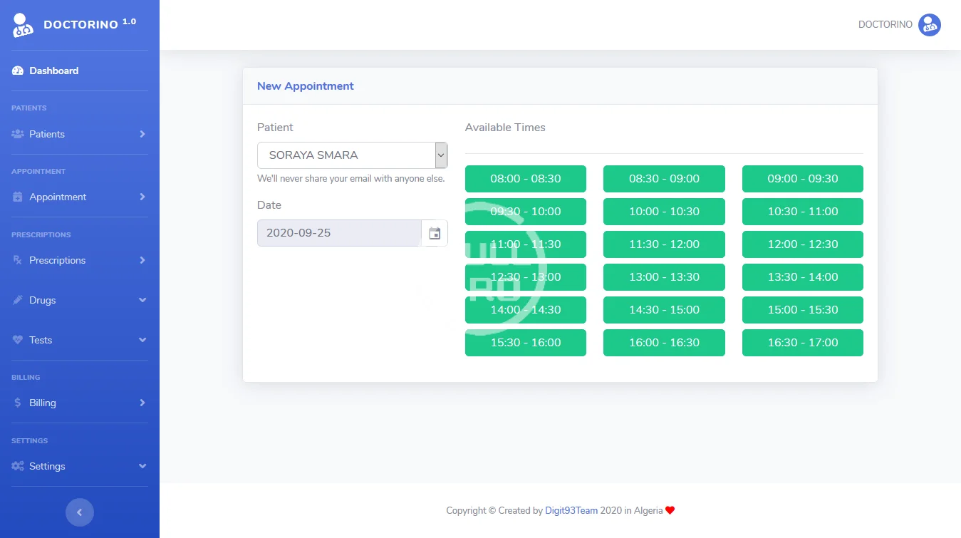961x538 pixels.
Task: Collapse the sidebar with the round arrow button
Action: 80,512
